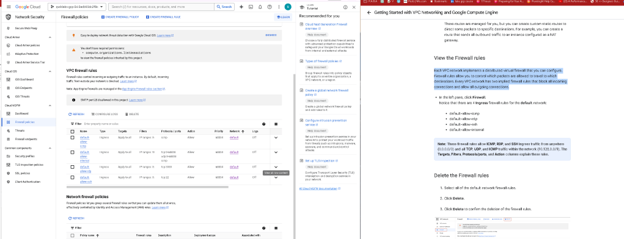
Task: Focus the VPC firewall rules filter field
Action: (171, 124)
